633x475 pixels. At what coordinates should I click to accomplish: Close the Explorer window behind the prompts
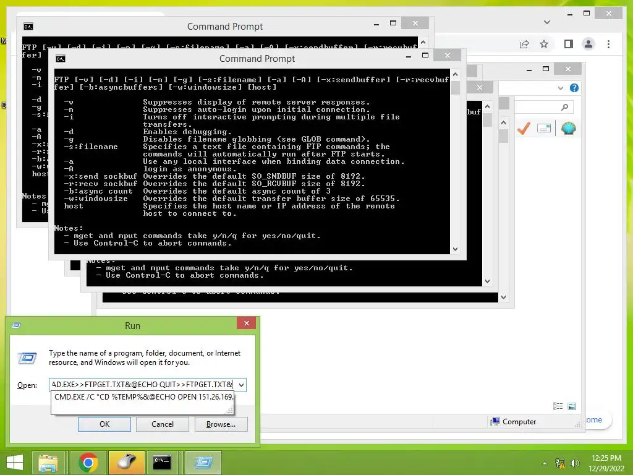[x=567, y=69]
